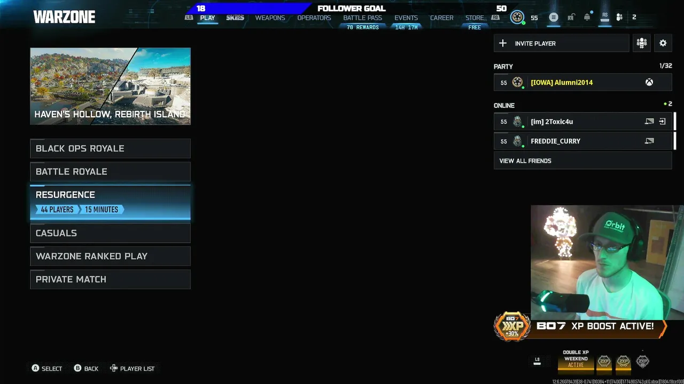Click the LB bumper icon left of Play
The image size is (684, 384).
pos(189,18)
